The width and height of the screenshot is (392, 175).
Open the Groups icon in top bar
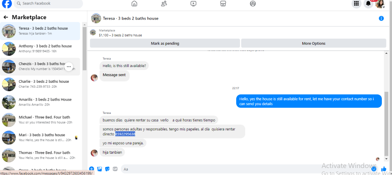(253, 3)
